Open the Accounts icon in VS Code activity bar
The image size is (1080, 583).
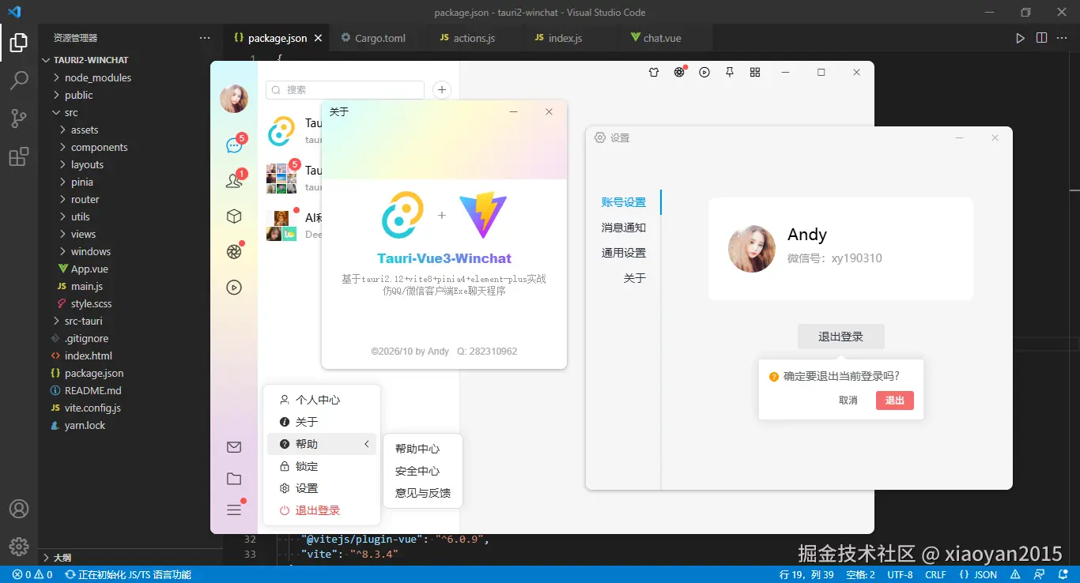(x=19, y=509)
